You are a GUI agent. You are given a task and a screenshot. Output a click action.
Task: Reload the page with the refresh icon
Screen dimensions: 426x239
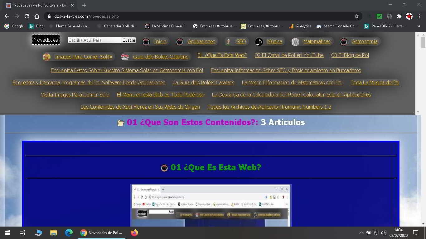[27, 16]
